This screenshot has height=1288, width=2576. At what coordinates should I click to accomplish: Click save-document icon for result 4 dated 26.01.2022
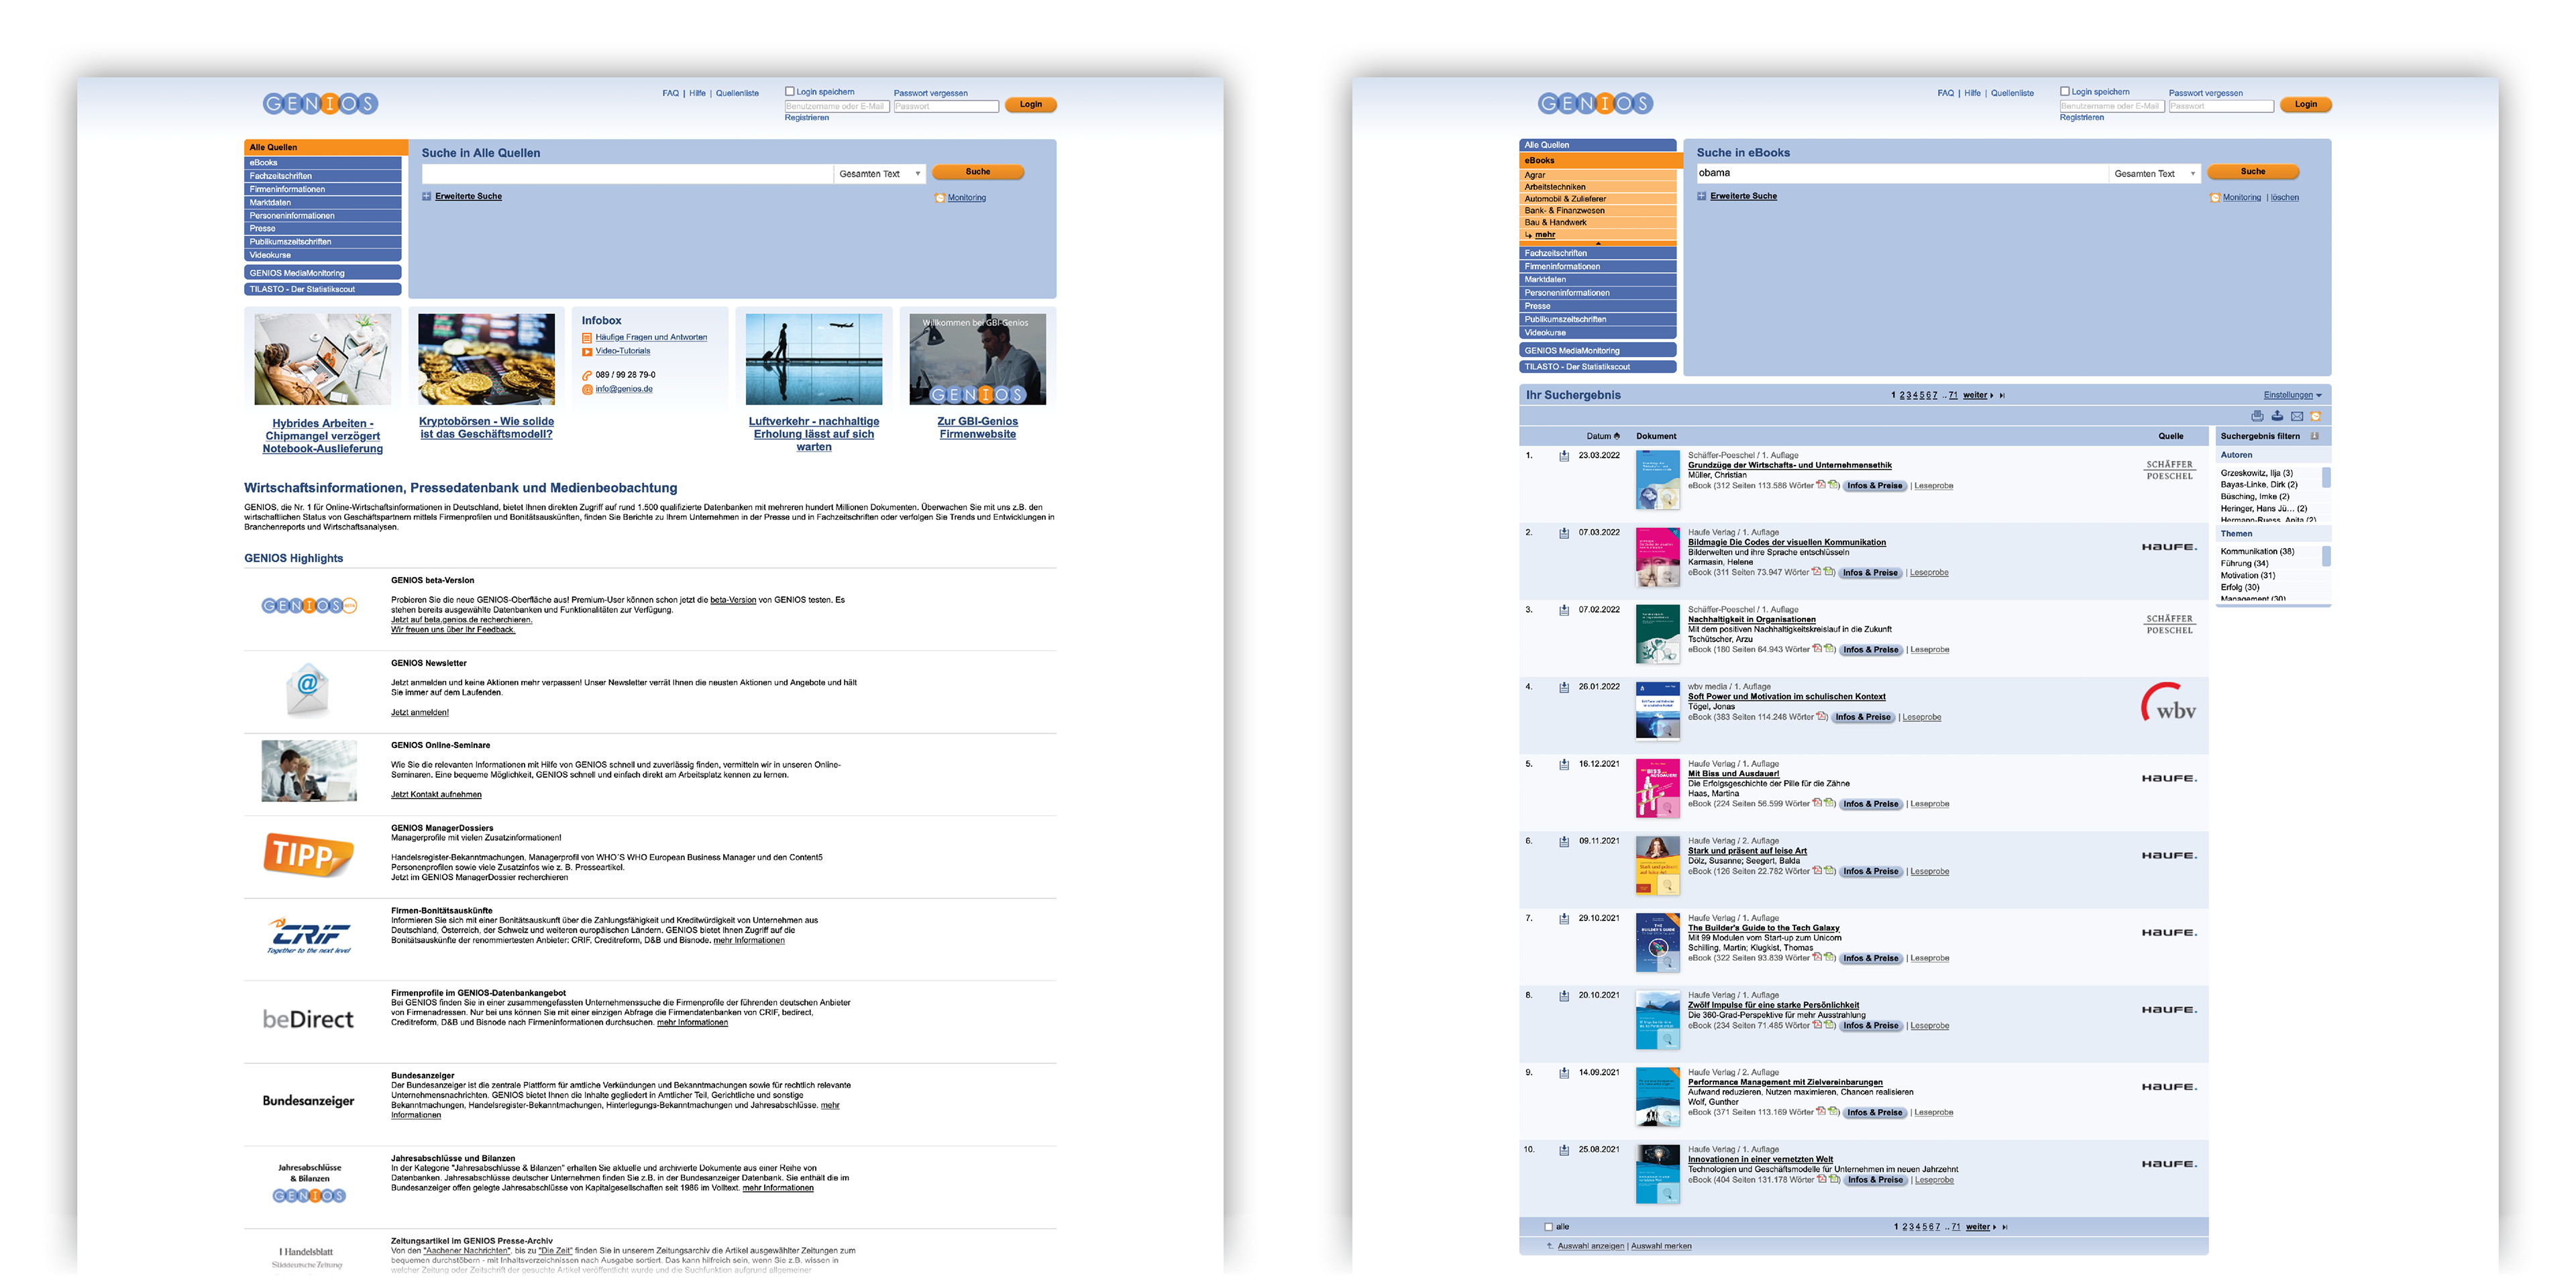point(1564,687)
